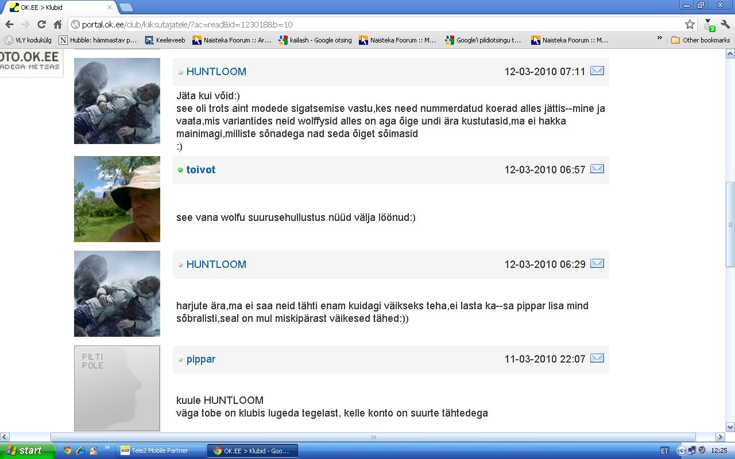The width and height of the screenshot is (735, 459).
Task: Open pippar's profile link
Action: tap(201, 359)
